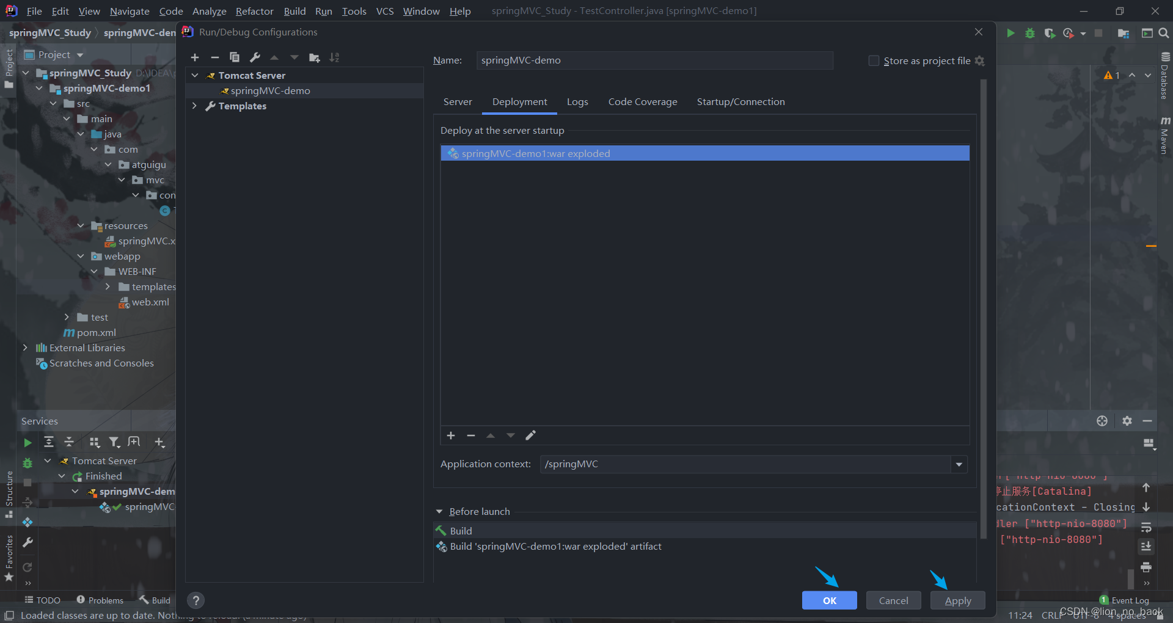The height and width of the screenshot is (623, 1173).
Task: Collapse the Tomcat Server configuration node
Action: (x=195, y=75)
